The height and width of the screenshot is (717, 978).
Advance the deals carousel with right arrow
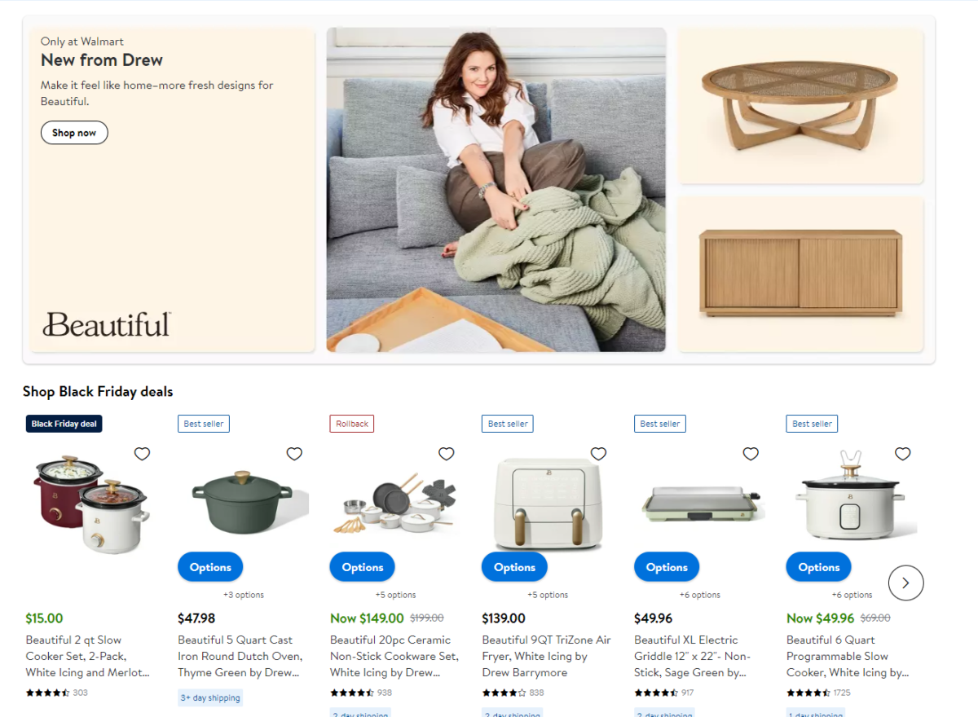(x=905, y=583)
